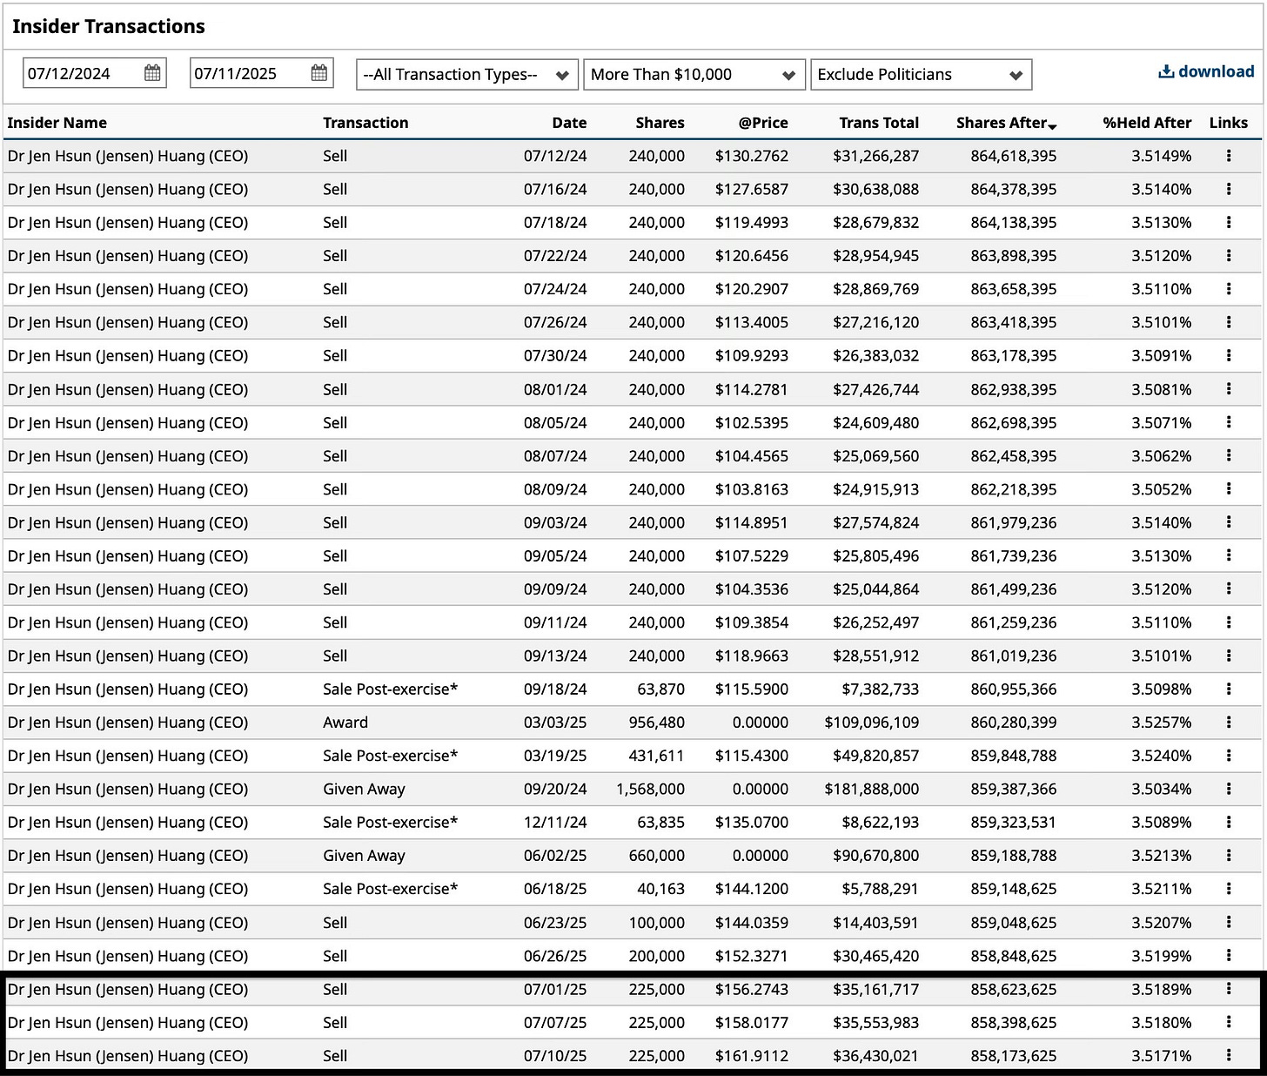Open links menu for 07/07/25 sell row
Viewport: 1267px width, 1076px height.
coord(1229,1022)
